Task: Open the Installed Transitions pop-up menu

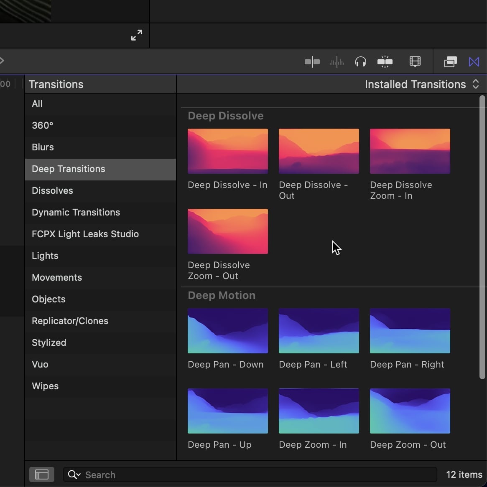Action: 421,84
